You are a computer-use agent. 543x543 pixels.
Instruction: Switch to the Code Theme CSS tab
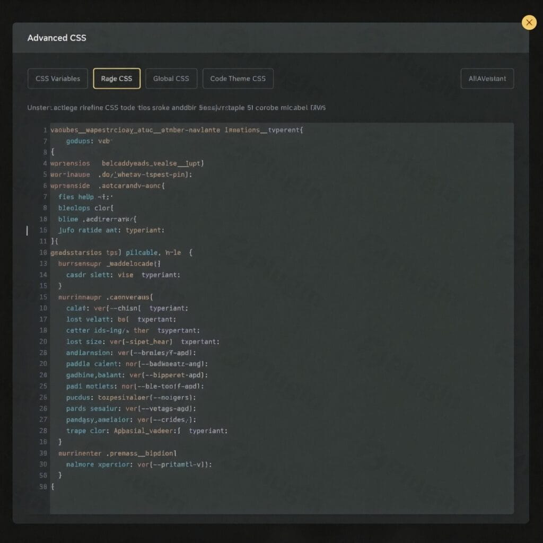pos(238,78)
